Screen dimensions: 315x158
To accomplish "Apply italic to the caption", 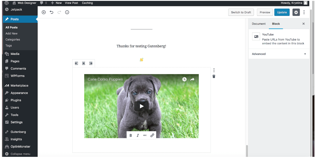I will click(138, 135).
